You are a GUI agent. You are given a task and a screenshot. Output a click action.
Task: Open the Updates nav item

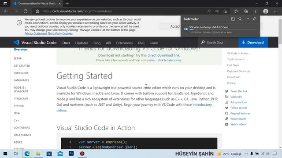click(82, 43)
